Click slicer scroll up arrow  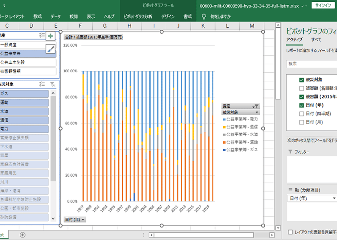pos(53,93)
